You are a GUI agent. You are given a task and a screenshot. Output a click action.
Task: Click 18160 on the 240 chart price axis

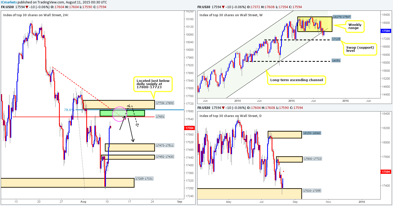[x=190, y=19]
